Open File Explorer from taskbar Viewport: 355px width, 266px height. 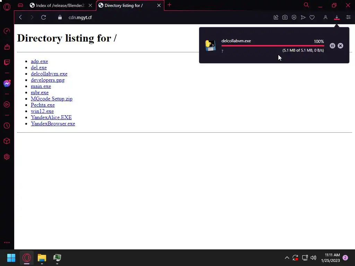(42, 258)
